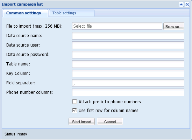Click the Table name input box
This screenshot has height=140, width=192.
pos(128,64)
